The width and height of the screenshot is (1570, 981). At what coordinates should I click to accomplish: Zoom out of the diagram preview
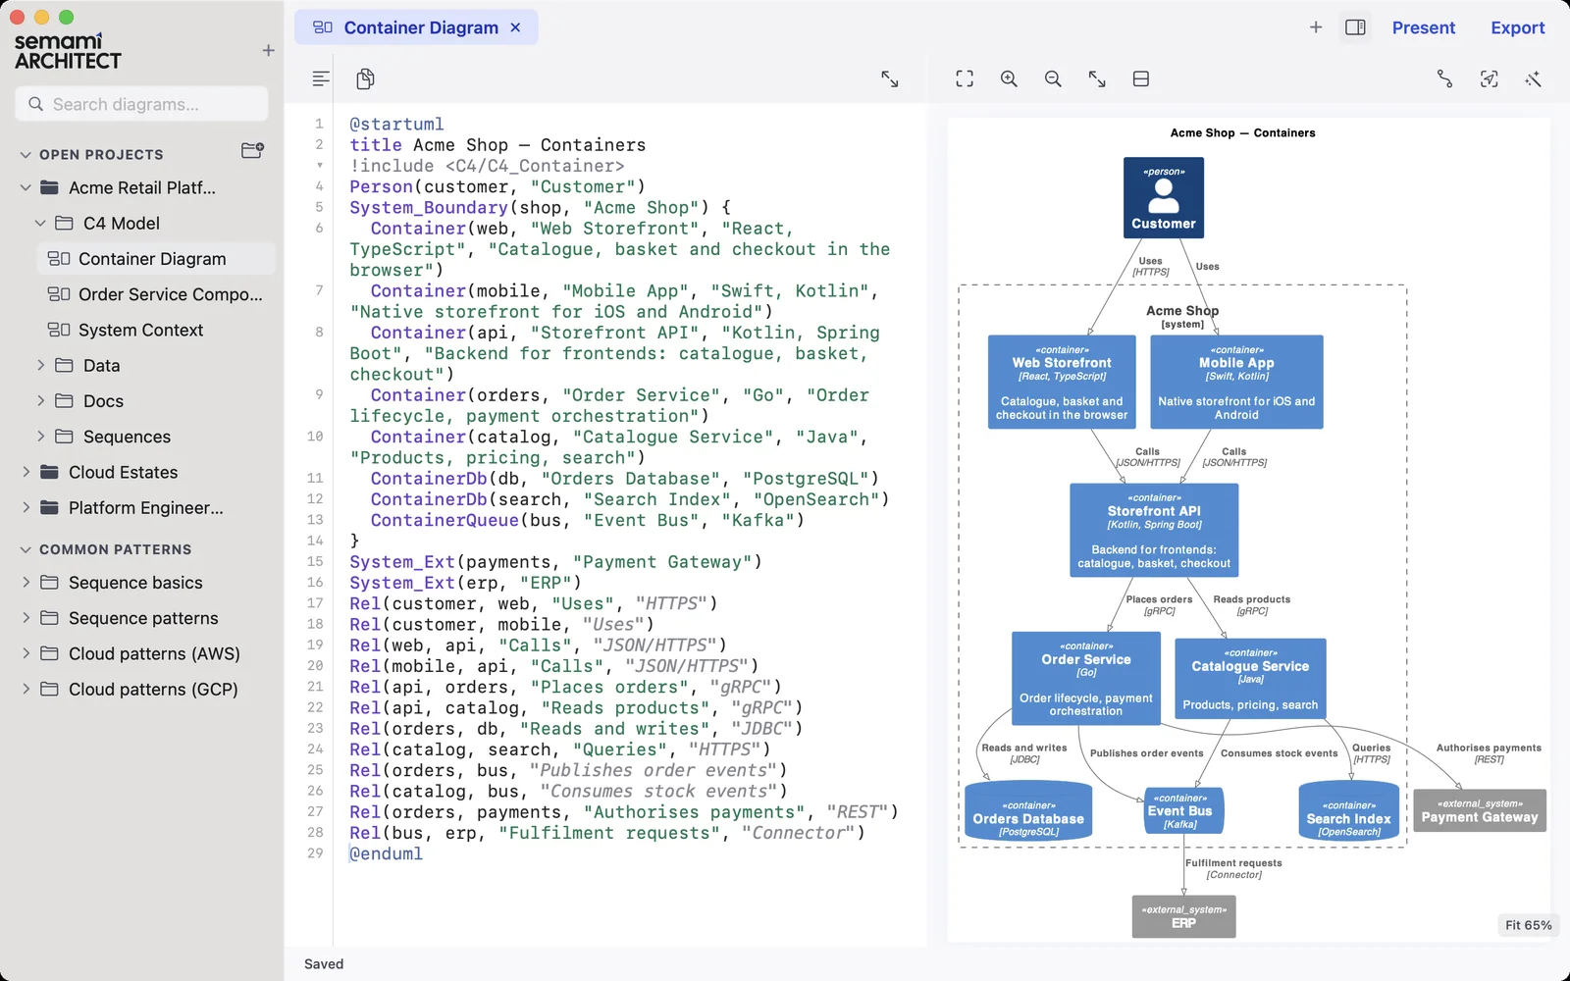(1053, 78)
